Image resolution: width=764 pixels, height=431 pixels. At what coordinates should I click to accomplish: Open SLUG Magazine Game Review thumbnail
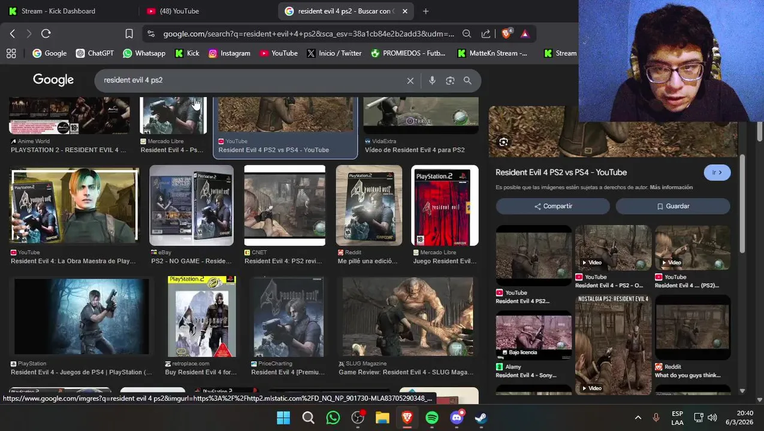click(x=407, y=317)
